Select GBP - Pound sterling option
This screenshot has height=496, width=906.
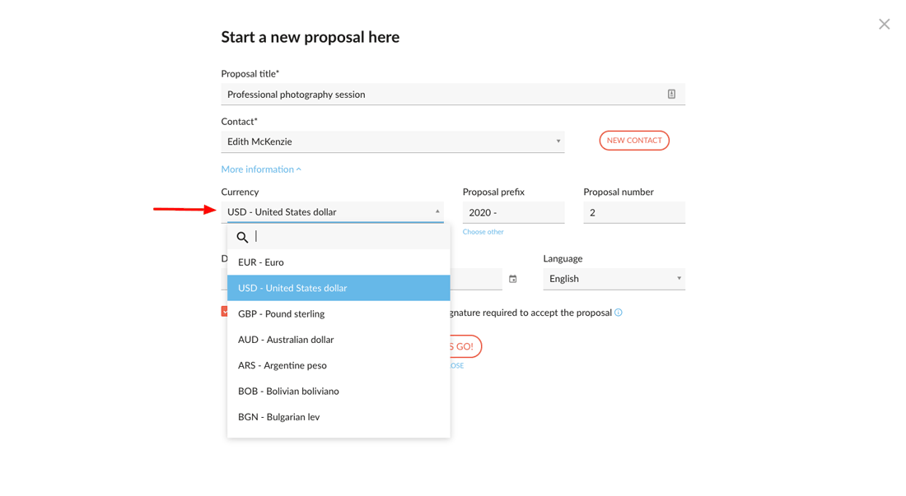tap(339, 313)
